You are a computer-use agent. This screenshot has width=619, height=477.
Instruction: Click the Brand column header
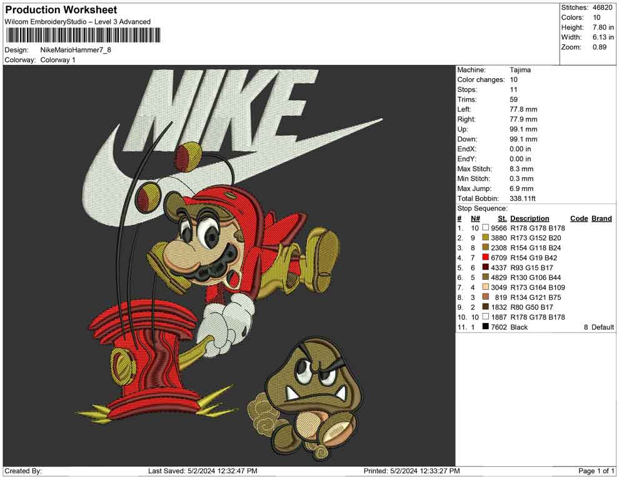coord(601,218)
